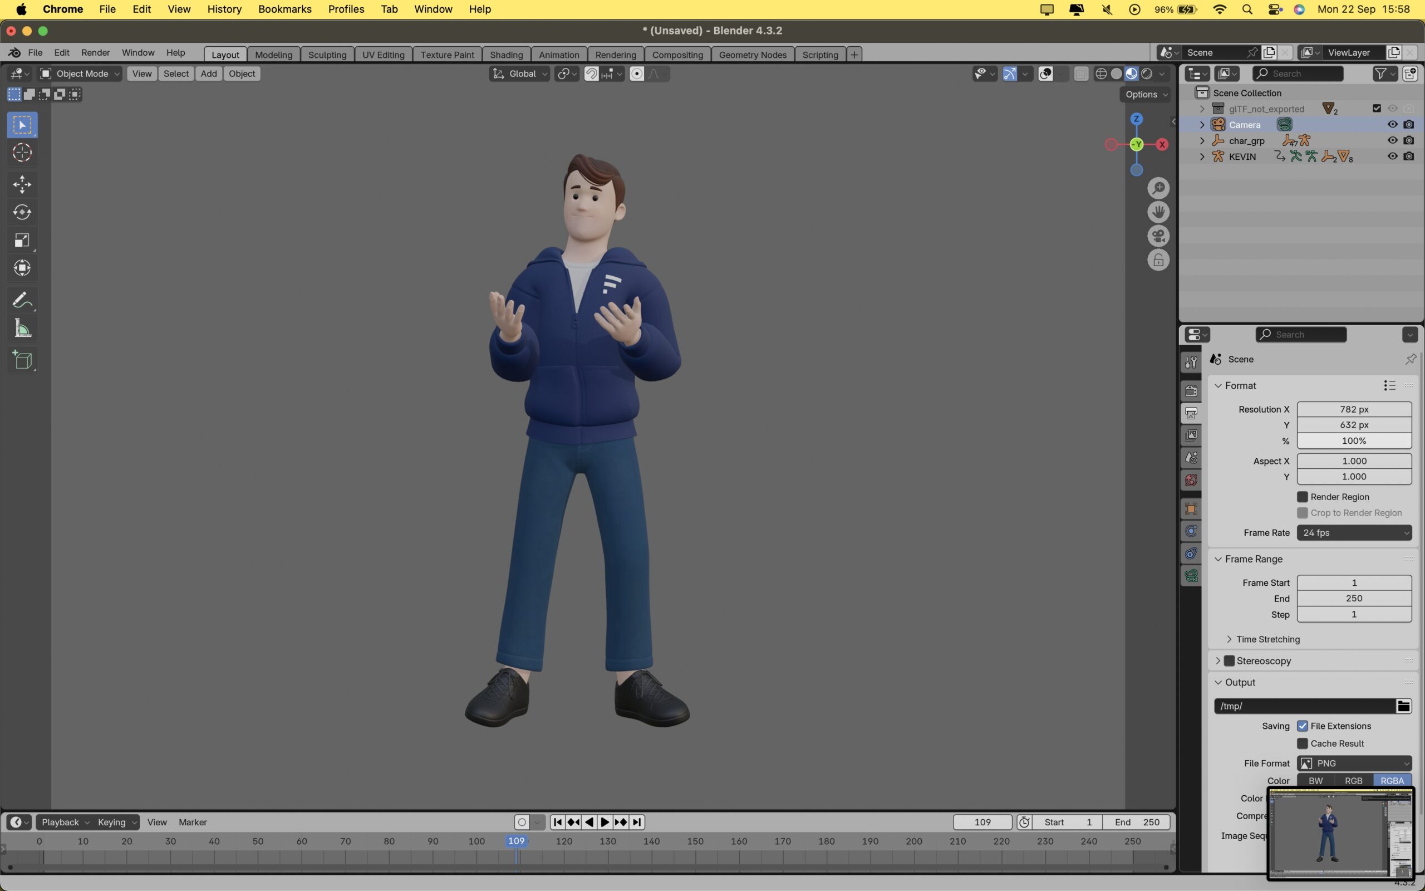Switch to the Shading workspace tab
This screenshot has height=891, width=1425.
pos(506,54)
